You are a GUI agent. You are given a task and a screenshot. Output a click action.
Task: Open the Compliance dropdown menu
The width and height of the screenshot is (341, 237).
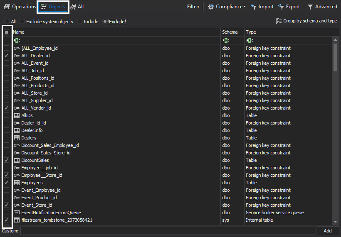(227, 7)
